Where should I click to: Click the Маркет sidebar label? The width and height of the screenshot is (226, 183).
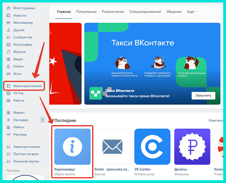point(19,112)
